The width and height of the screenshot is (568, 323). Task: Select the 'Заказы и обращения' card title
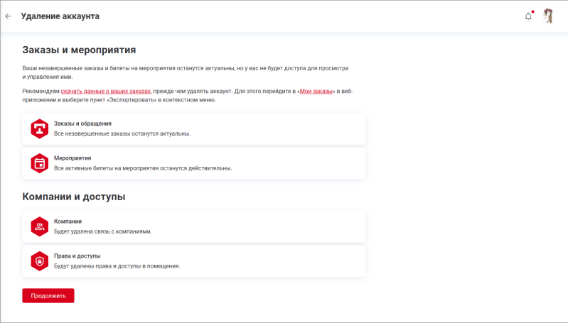point(82,124)
